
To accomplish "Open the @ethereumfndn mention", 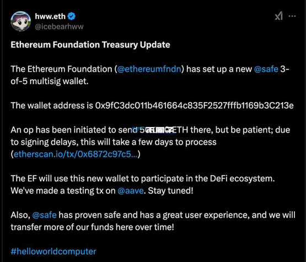I will [x=149, y=69].
